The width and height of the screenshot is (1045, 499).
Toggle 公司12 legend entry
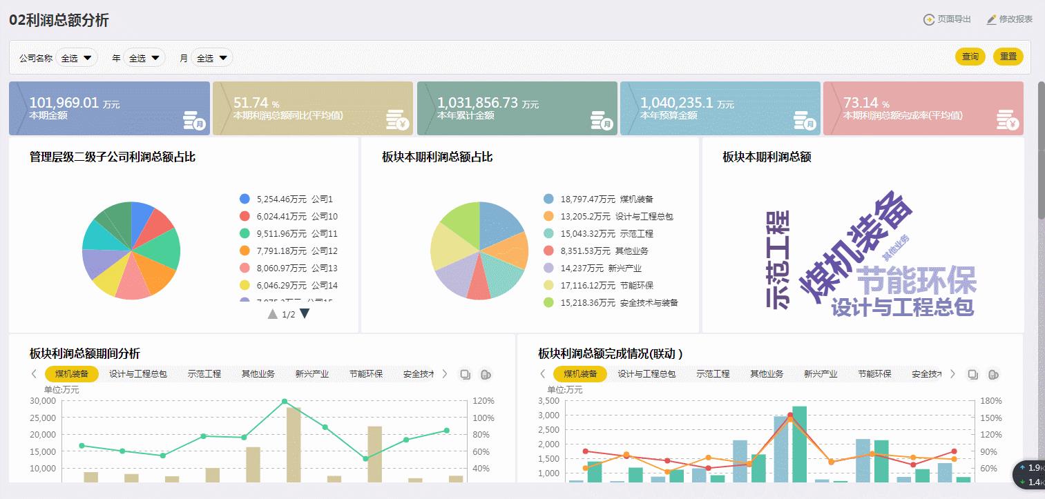(x=288, y=251)
